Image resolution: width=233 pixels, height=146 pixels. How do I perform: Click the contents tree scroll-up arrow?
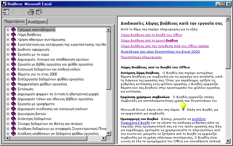pos(109,30)
